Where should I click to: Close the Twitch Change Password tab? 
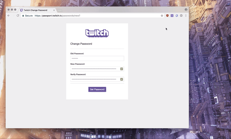pyautogui.click(x=54, y=10)
